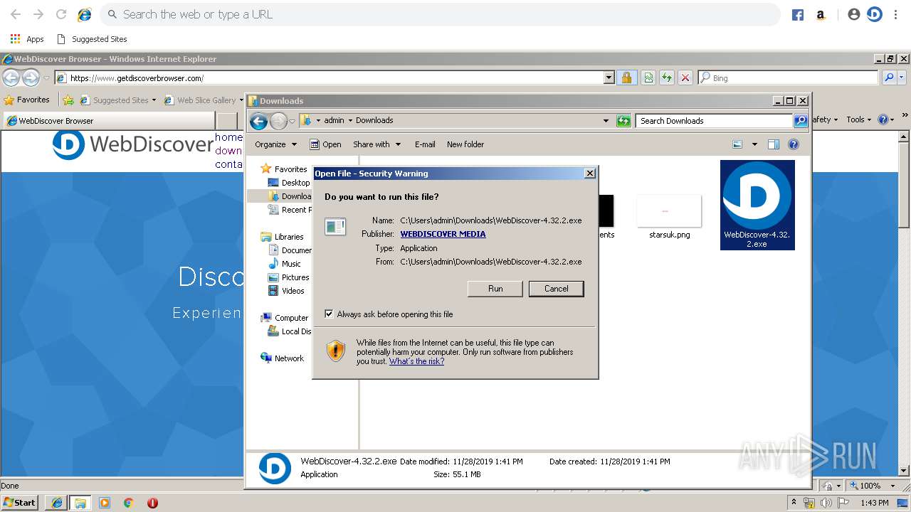Image resolution: width=911 pixels, height=512 pixels.
Task: Open the view options dropdown arrow
Action: click(754, 144)
